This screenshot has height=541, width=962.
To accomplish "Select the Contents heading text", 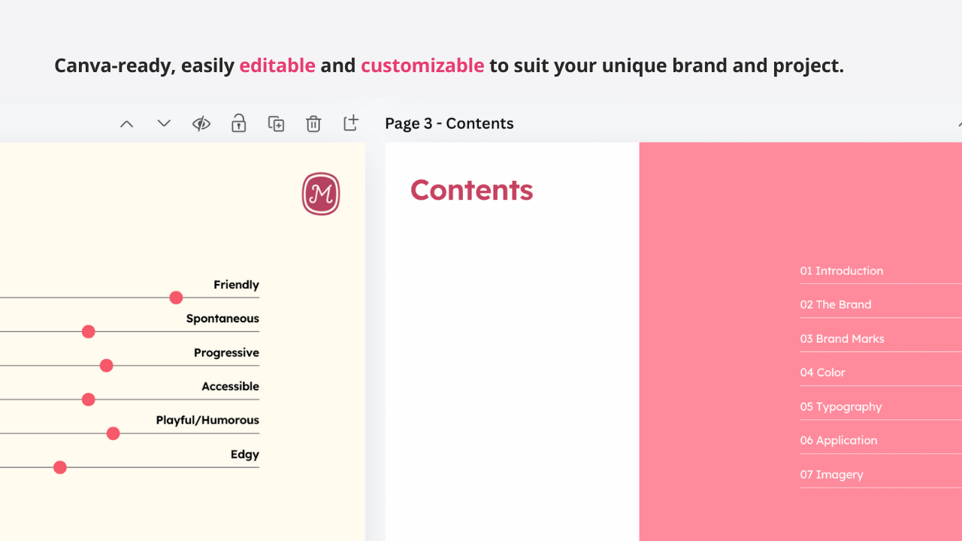I will coord(471,190).
